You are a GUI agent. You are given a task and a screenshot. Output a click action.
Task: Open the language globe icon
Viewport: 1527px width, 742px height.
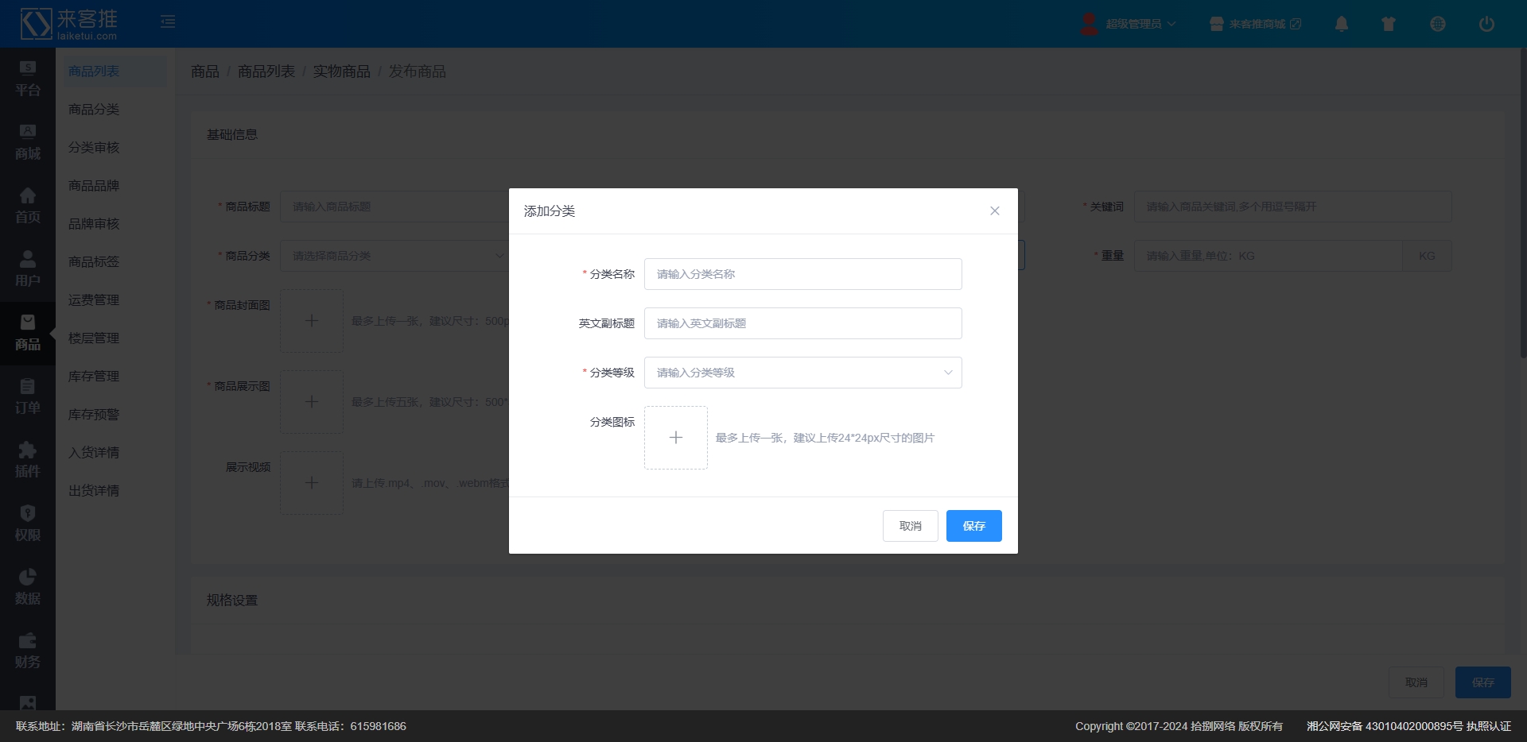(x=1437, y=24)
